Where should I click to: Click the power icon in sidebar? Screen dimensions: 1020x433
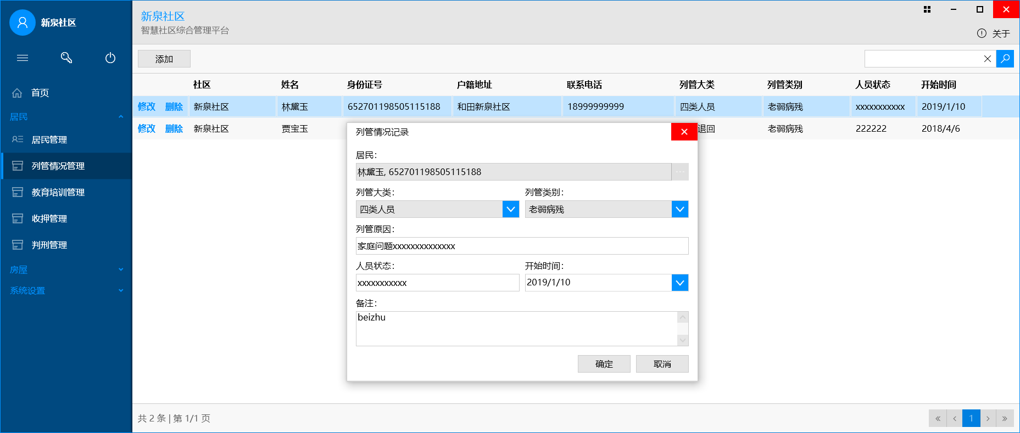point(110,58)
